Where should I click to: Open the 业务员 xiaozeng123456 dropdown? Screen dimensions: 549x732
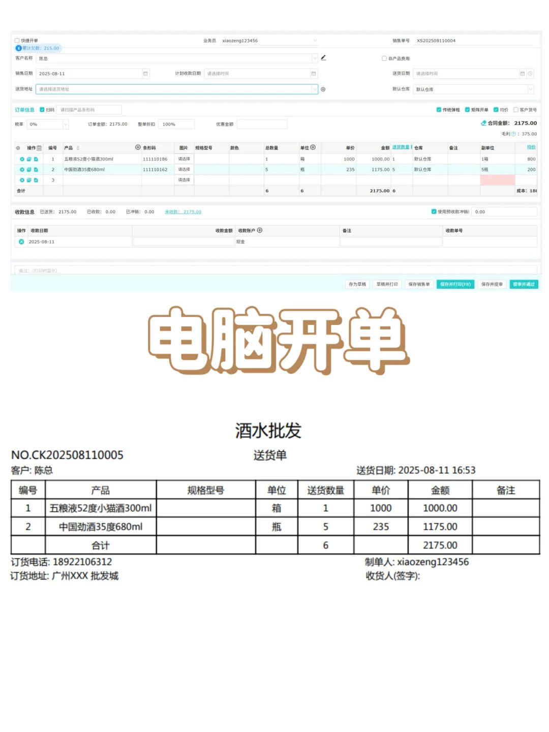(316, 40)
